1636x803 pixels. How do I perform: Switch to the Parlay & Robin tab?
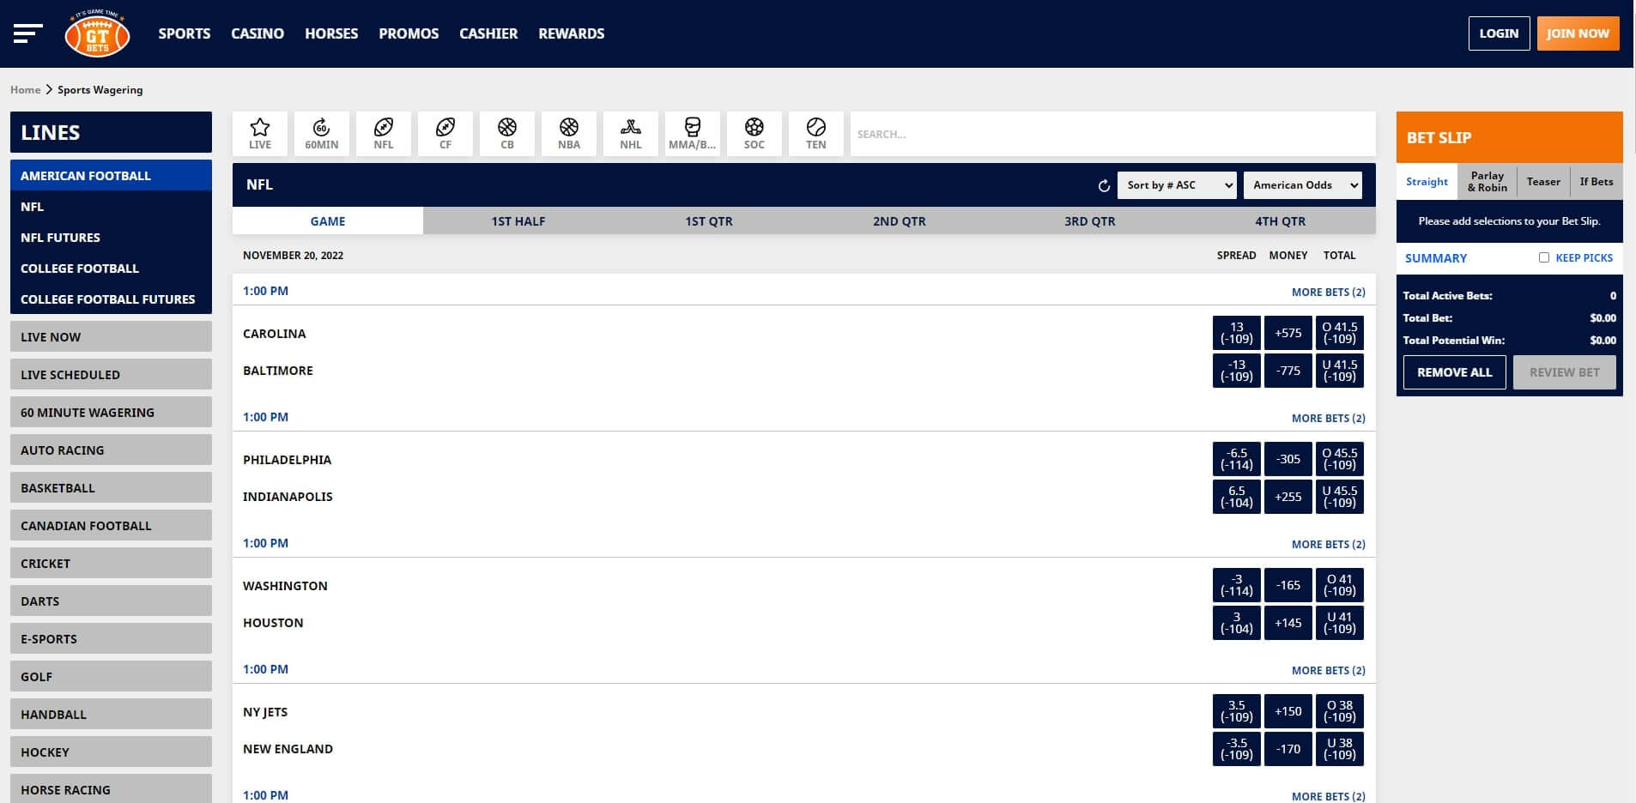click(x=1487, y=181)
